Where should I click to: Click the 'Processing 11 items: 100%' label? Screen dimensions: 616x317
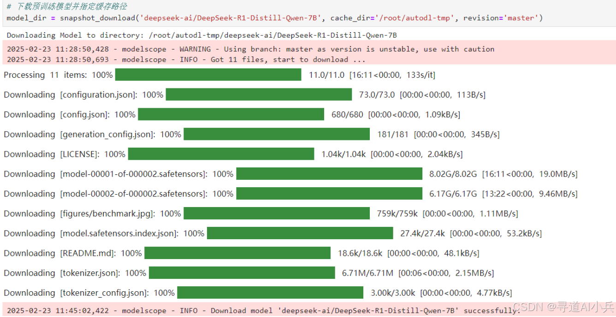(x=58, y=75)
